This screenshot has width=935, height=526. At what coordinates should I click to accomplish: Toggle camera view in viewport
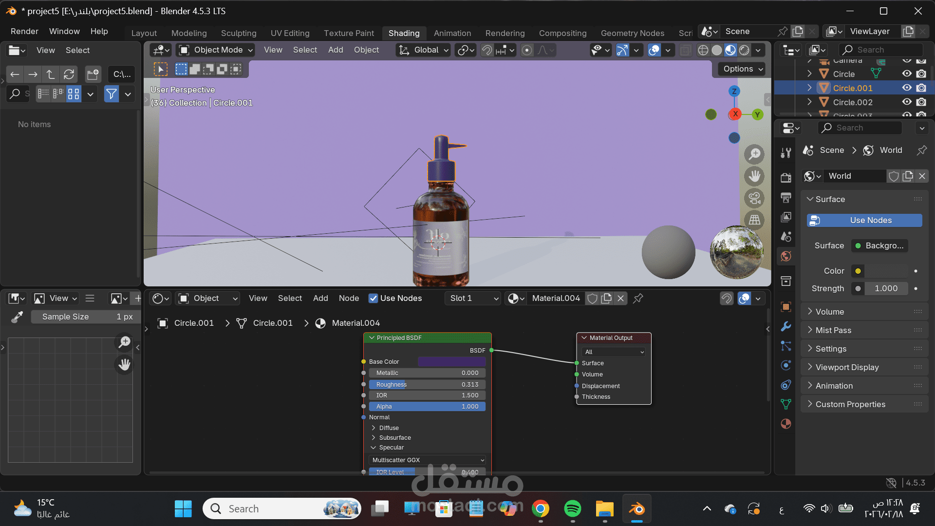(x=754, y=198)
